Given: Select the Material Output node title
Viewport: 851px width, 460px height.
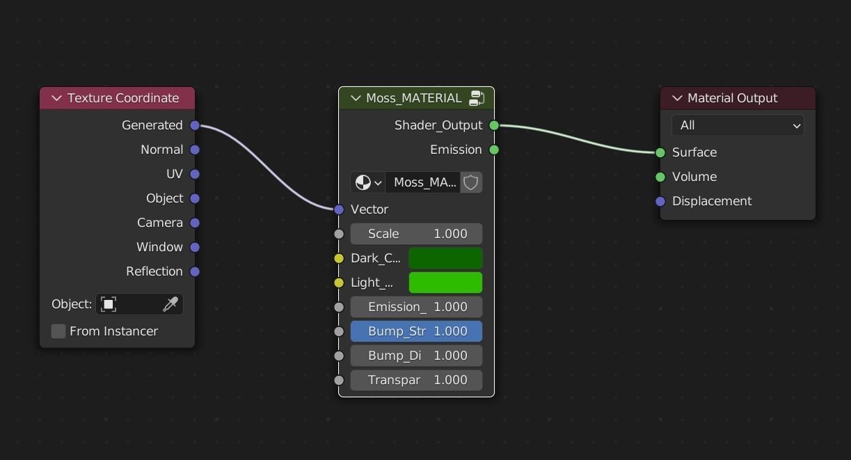Looking at the screenshot, I should coord(733,98).
